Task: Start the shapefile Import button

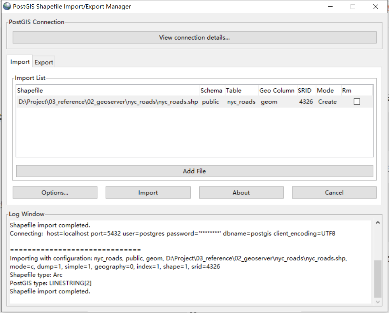Action: 148,192
